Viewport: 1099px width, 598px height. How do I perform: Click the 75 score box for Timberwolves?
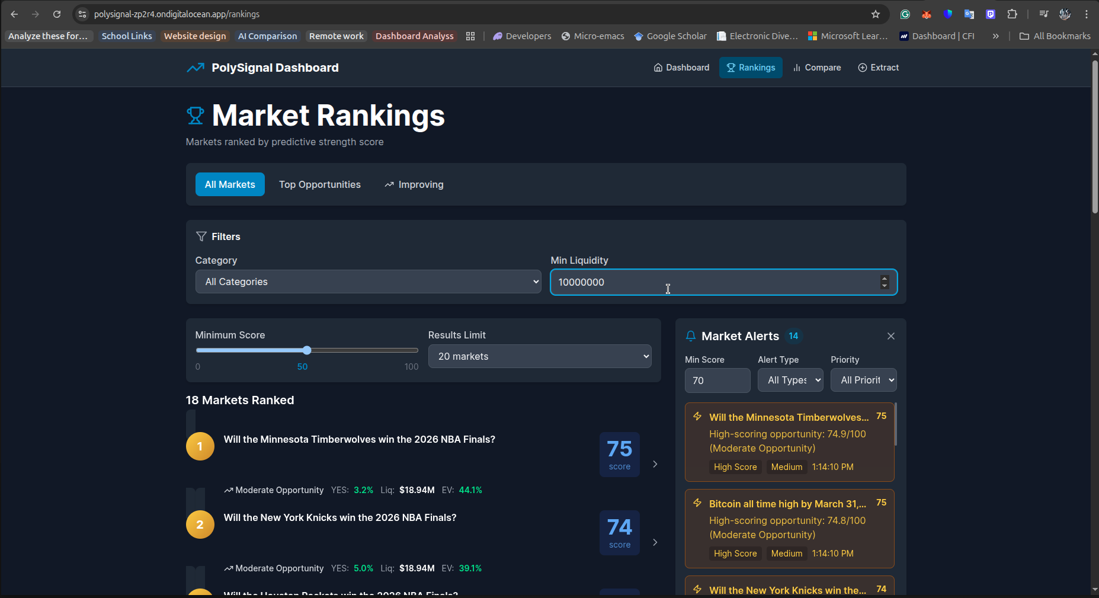[620, 455]
